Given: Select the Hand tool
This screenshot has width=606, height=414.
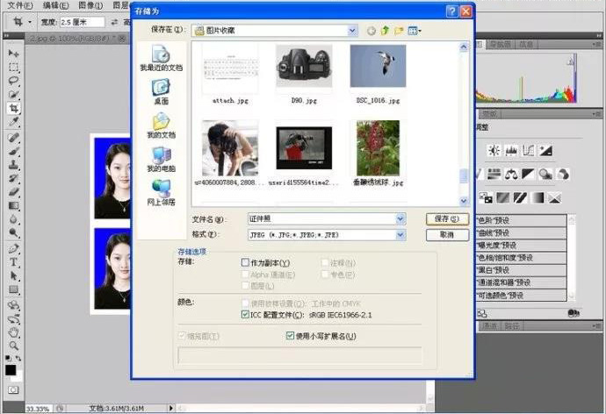Looking at the screenshot, I should click(13, 332).
